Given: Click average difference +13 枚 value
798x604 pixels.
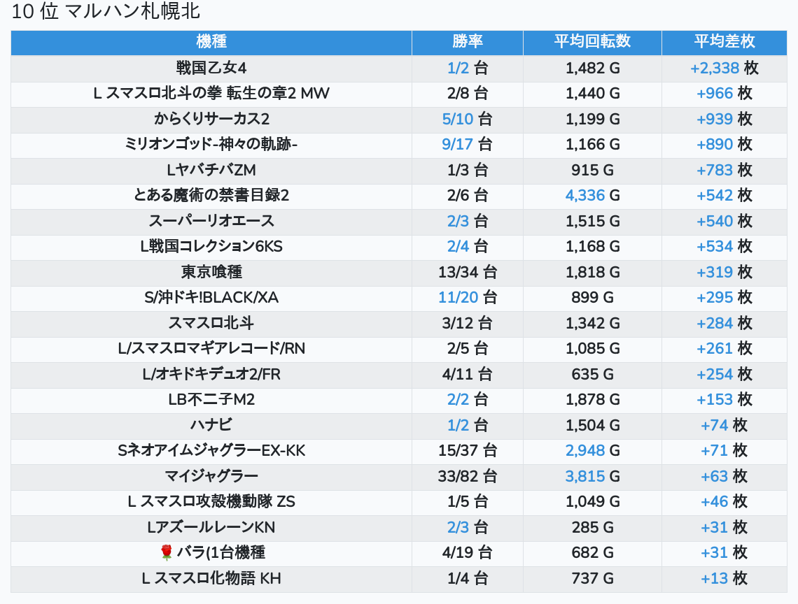Looking at the screenshot, I should coord(724,578).
